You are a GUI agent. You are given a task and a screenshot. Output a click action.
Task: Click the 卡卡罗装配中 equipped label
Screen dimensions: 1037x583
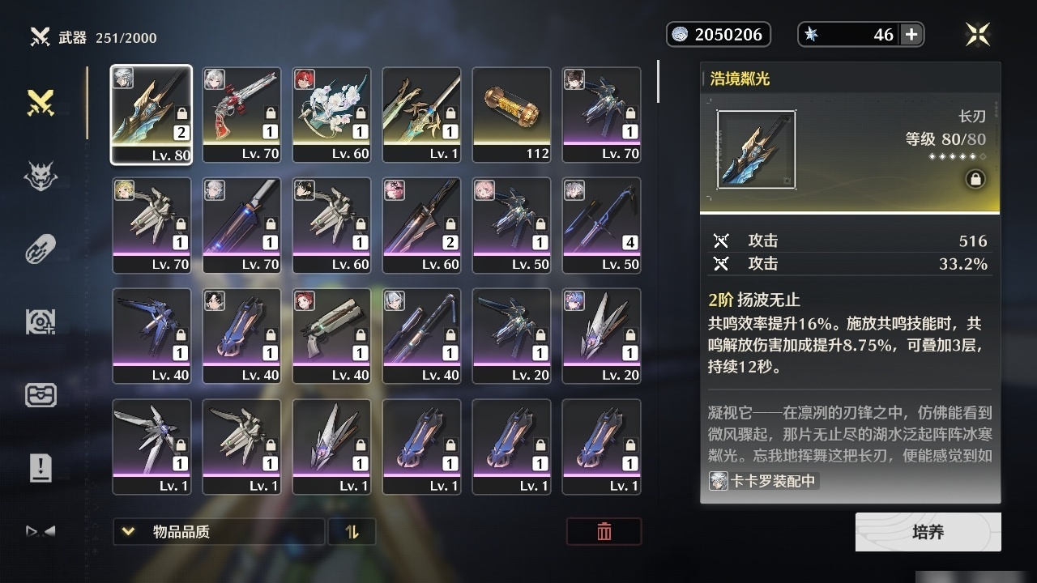(763, 481)
